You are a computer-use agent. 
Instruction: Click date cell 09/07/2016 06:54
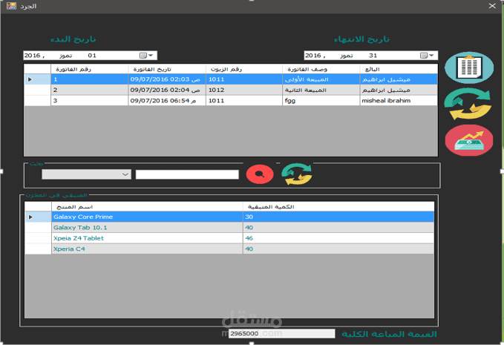(x=167, y=101)
